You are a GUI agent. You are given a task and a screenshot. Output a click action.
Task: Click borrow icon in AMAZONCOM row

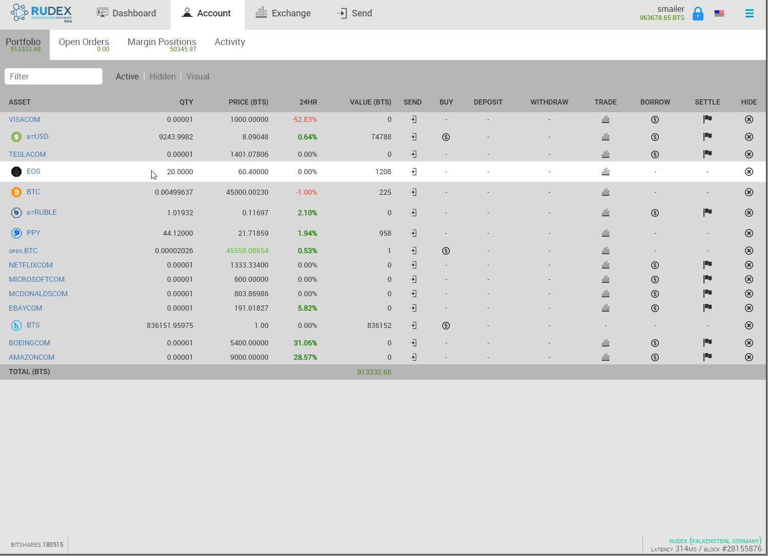[655, 357]
